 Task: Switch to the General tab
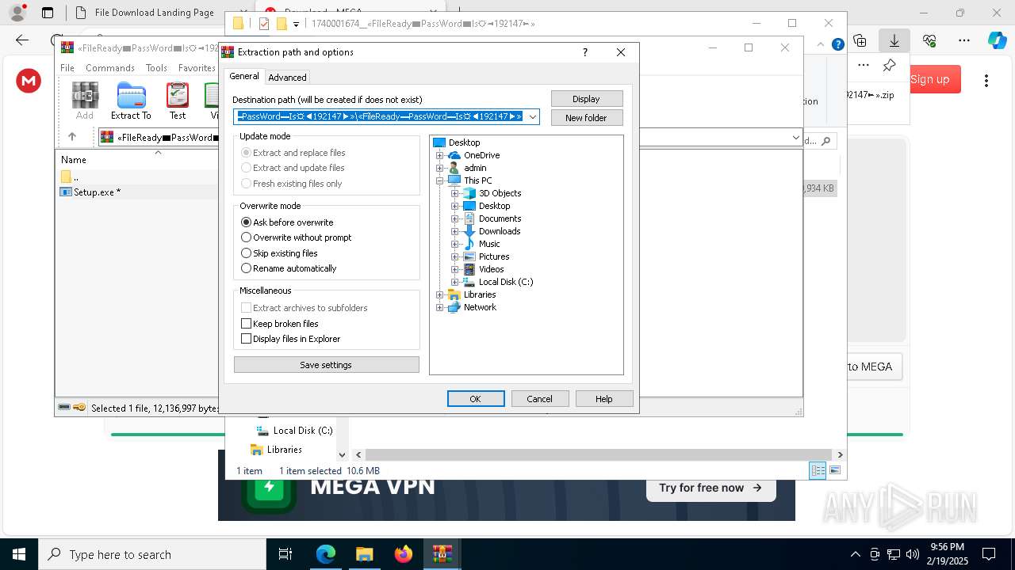point(244,76)
